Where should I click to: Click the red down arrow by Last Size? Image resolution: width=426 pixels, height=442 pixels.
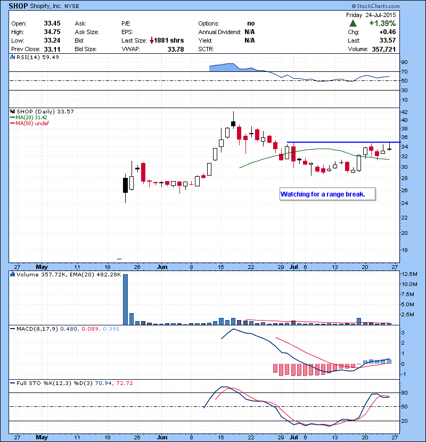click(152, 40)
